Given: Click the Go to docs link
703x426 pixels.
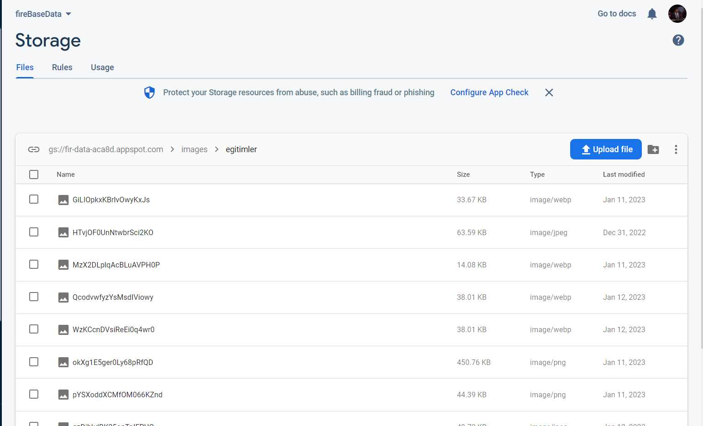Looking at the screenshot, I should [617, 14].
